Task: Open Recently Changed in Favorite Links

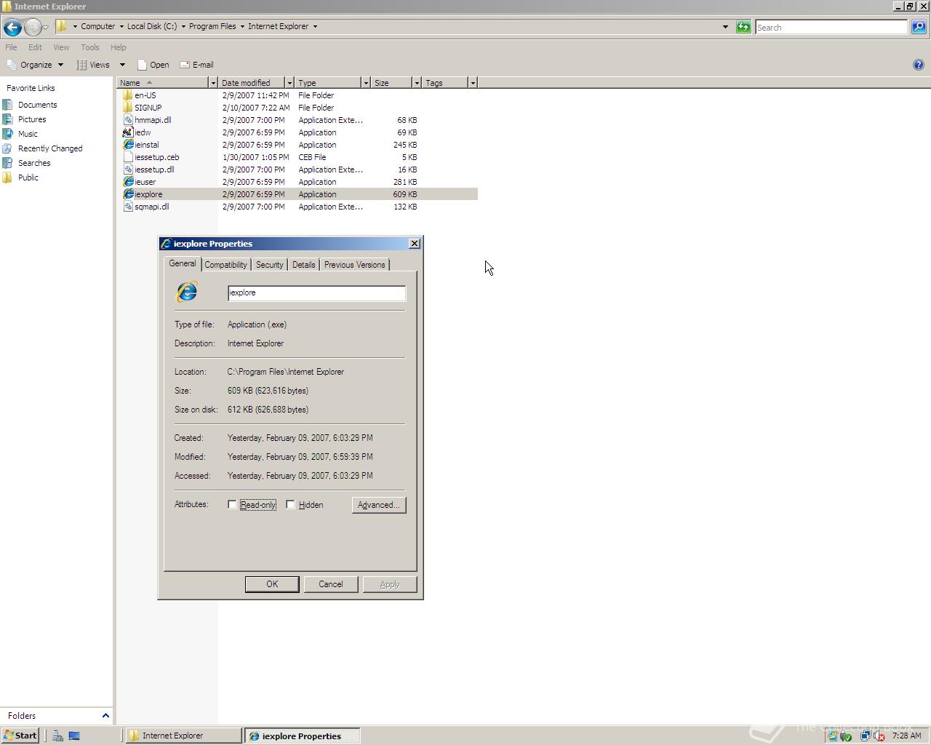Action: coord(50,148)
